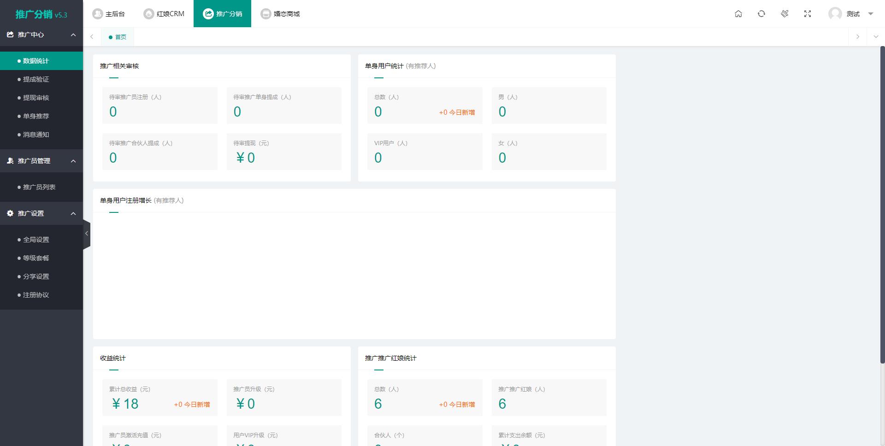Click the 测试 user avatar
Screen dimensions: 885x446
click(835, 14)
